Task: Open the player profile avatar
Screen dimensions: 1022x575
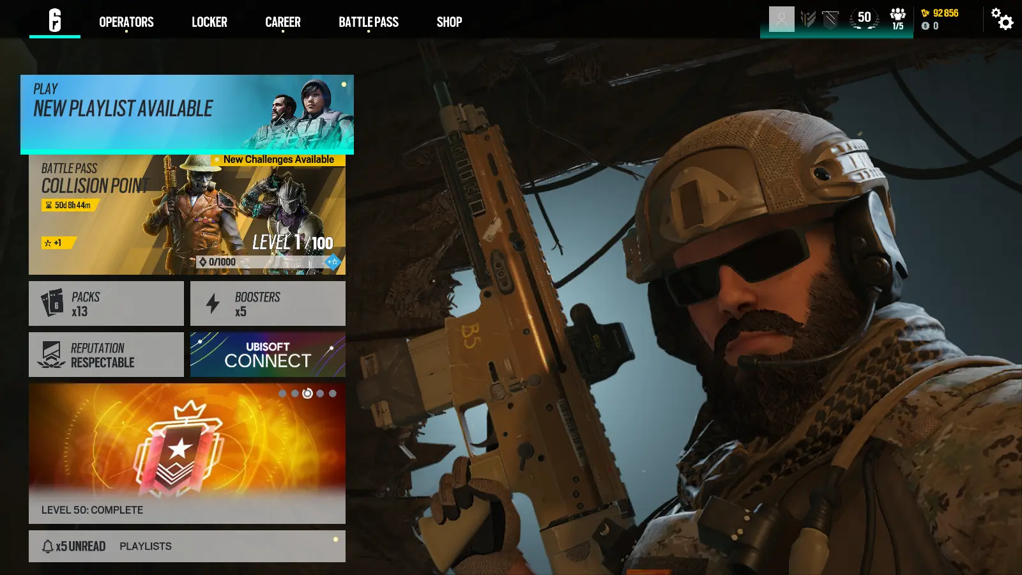Action: tap(781, 19)
